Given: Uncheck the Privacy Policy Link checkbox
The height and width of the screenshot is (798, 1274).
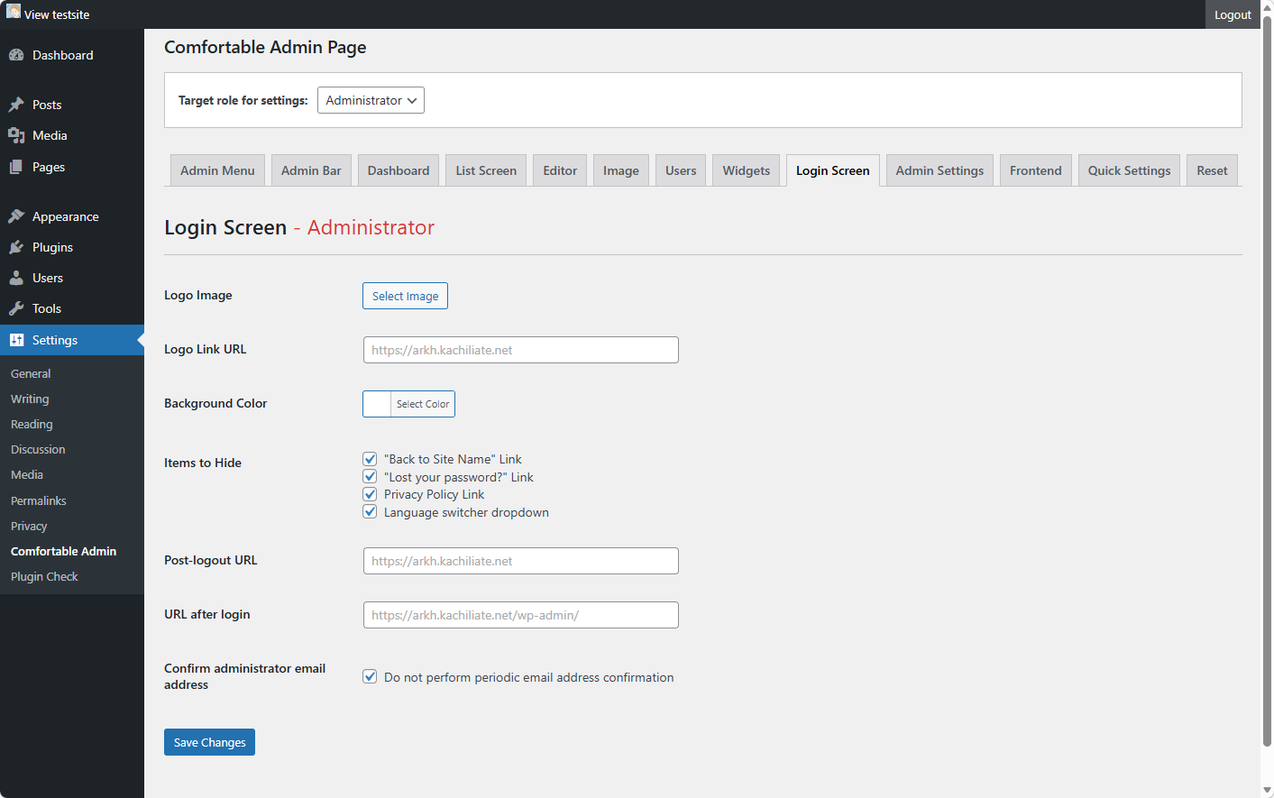Looking at the screenshot, I should (370, 494).
